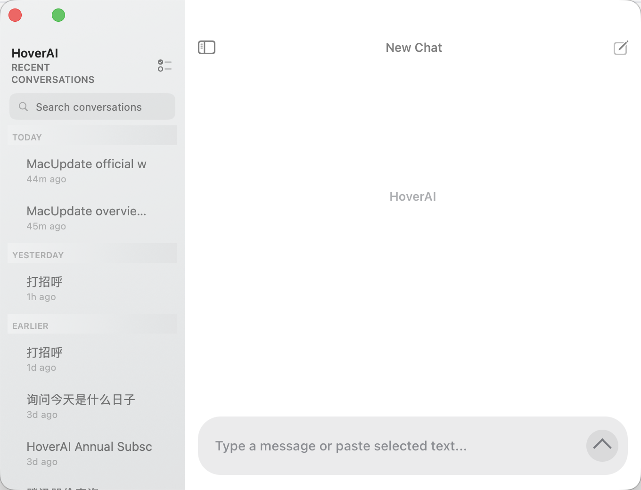Image resolution: width=641 pixels, height=490 pixels.
Task: Click the HoverAI sidebar title
Action: (x=35, y=53)
